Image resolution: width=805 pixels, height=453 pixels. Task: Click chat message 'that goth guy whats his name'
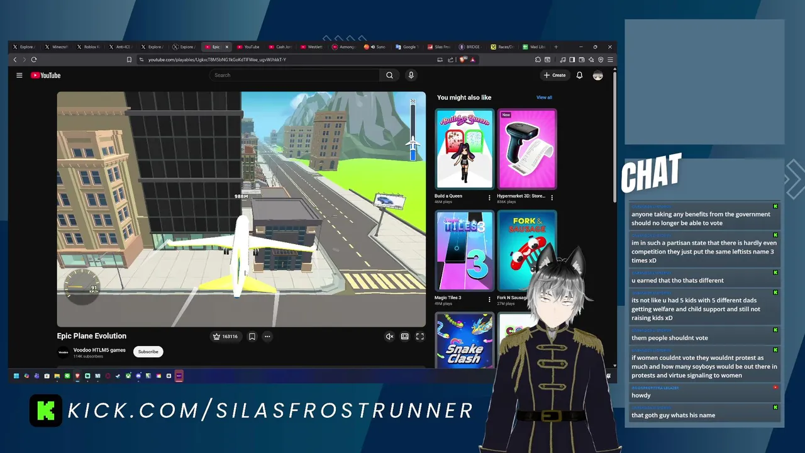[673, 415]
